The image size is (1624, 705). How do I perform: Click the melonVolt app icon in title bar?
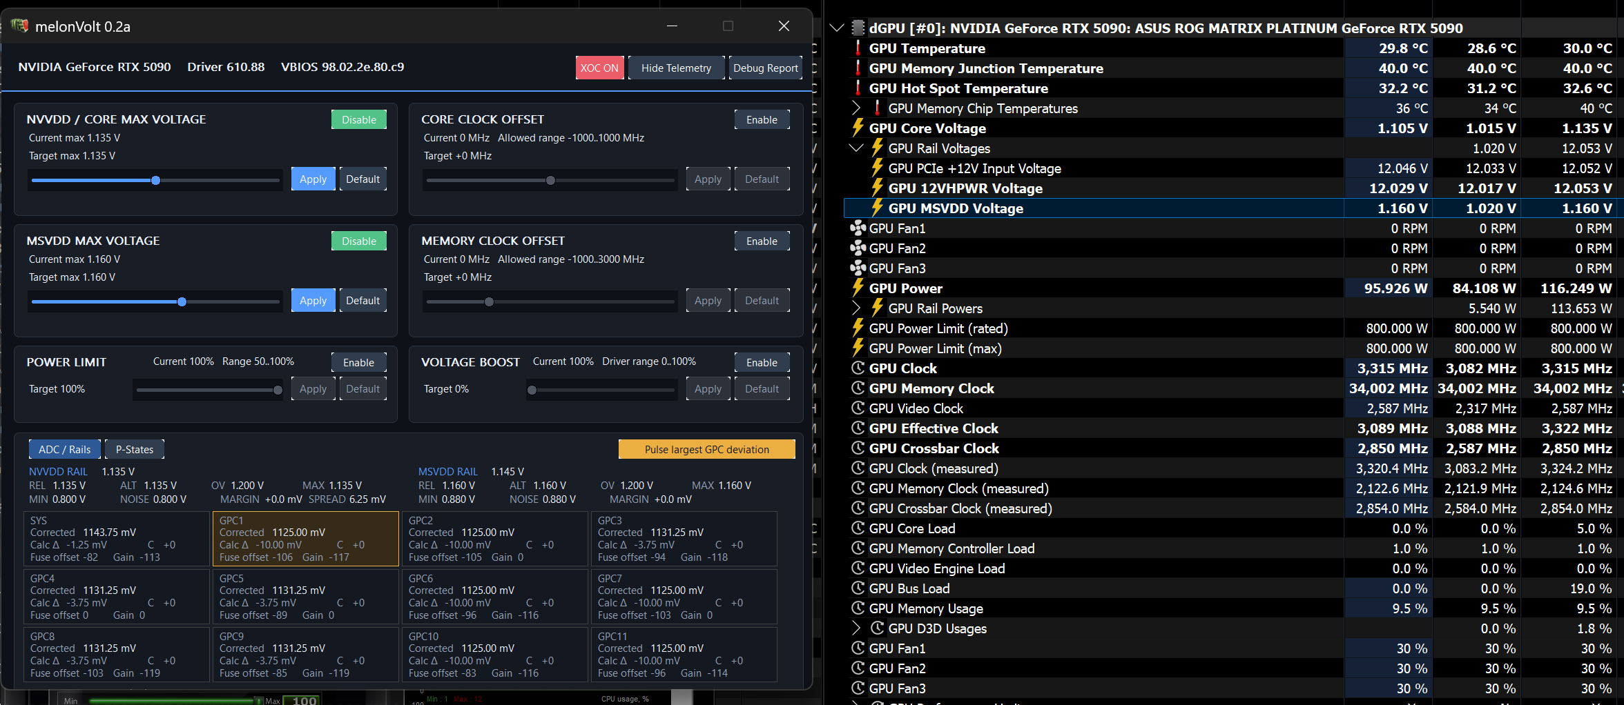pyautogui.click(x=19, y=26)
